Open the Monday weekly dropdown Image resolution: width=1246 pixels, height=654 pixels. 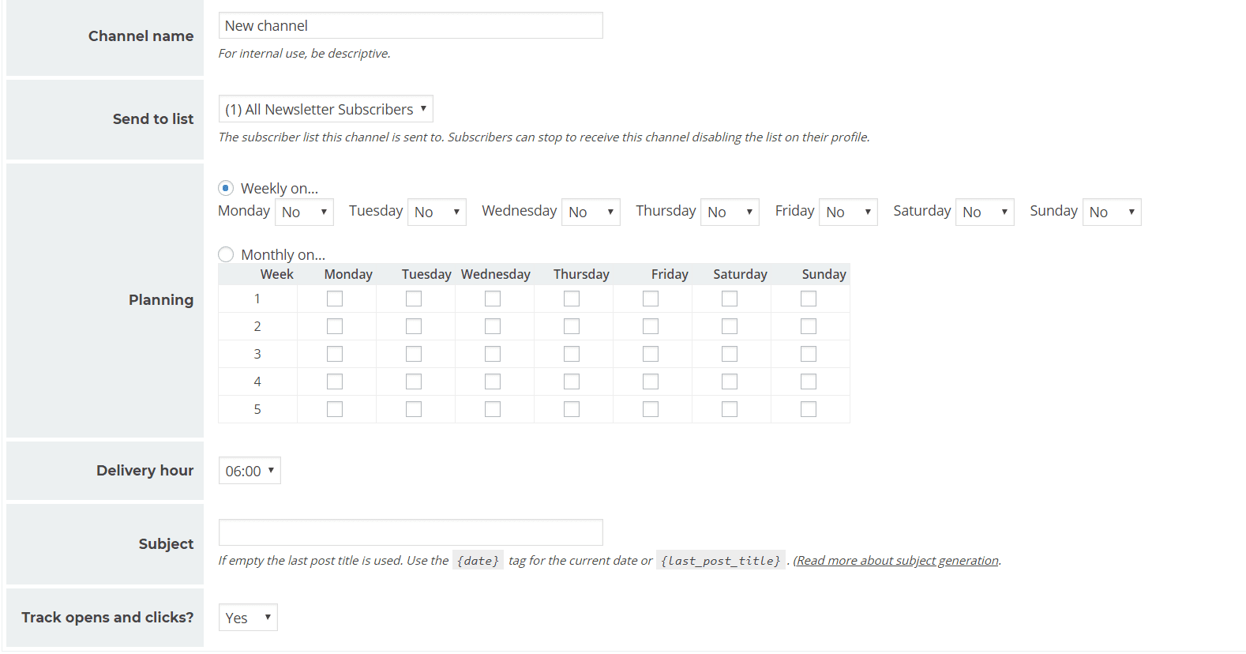[305, 212]
